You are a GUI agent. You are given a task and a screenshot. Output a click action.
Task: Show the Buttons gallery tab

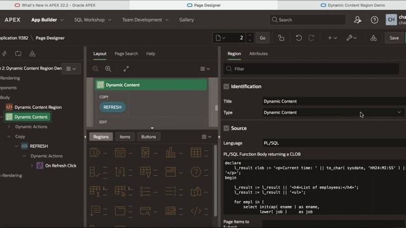point(148,137)
